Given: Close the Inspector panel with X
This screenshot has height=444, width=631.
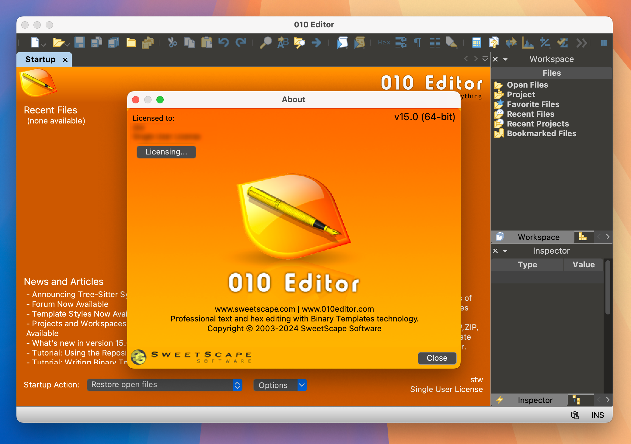Looking at the screenshot, I should (495, 251).
